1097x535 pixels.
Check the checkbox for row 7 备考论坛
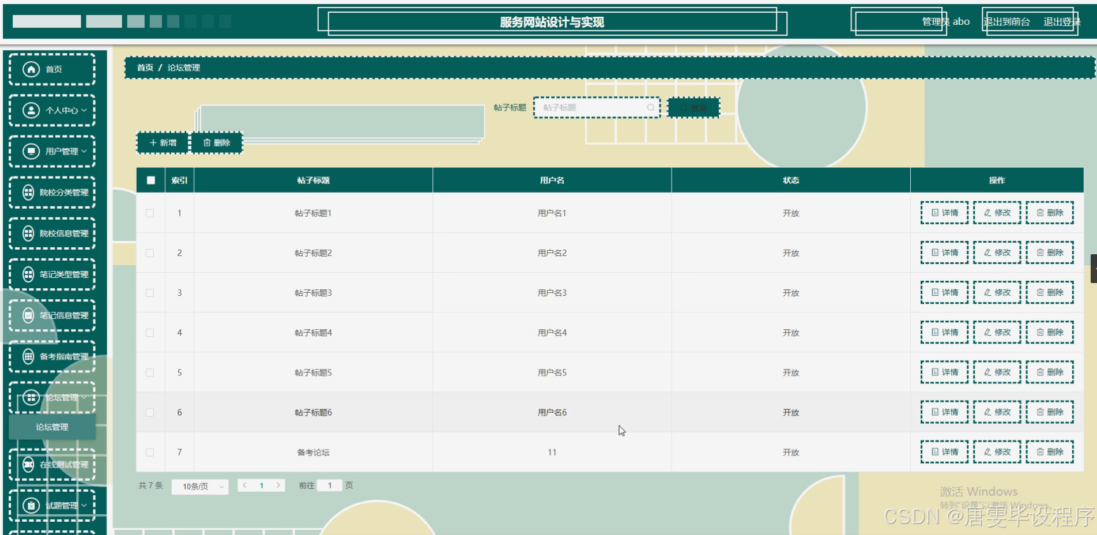click(150, 453)
